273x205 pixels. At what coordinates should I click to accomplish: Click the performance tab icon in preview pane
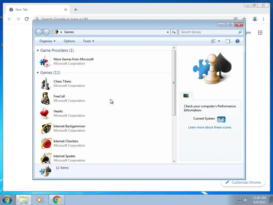[x=186, y=96]
